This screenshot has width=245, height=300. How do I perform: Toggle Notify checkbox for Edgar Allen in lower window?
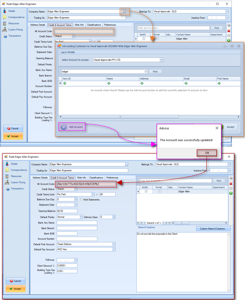pyautogui.click(x=146, y=191)
